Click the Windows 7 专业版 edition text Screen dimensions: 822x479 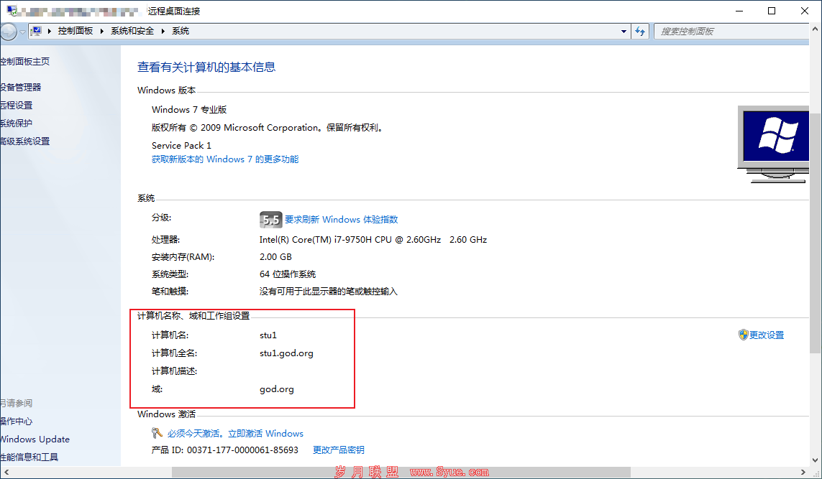point(189,109)
